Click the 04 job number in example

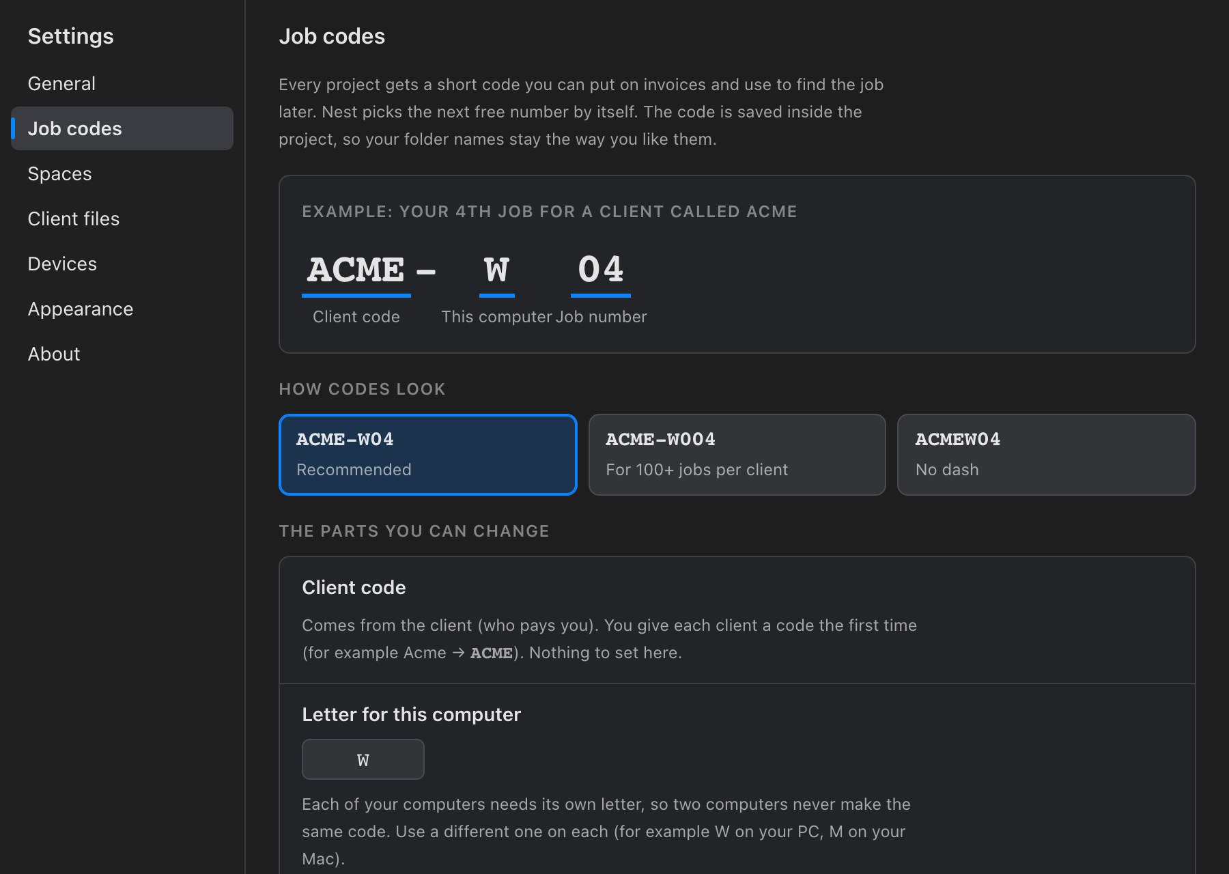(x=601, y=269)
